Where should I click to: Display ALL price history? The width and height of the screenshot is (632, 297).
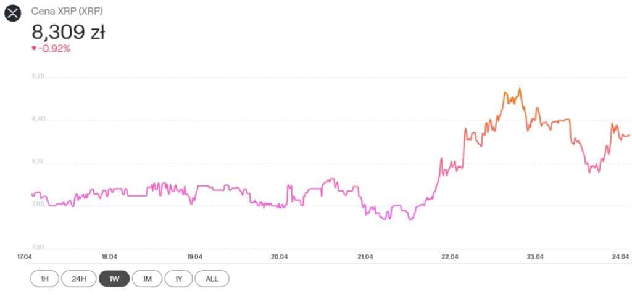click(x=212, y=279)
